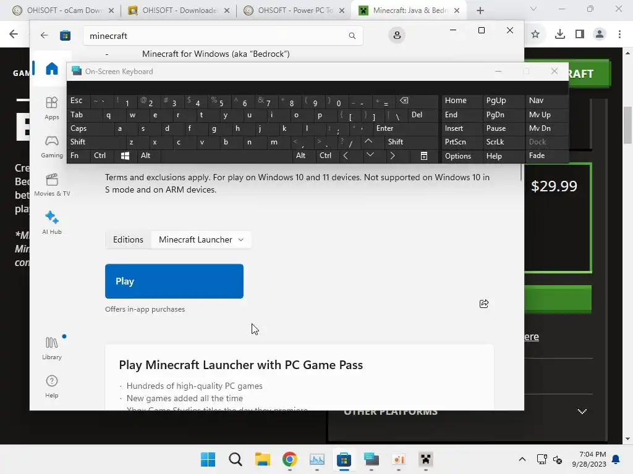Click Mv Up on On-Screen Keyboard

pyautogui.click(x=546, y=115)
